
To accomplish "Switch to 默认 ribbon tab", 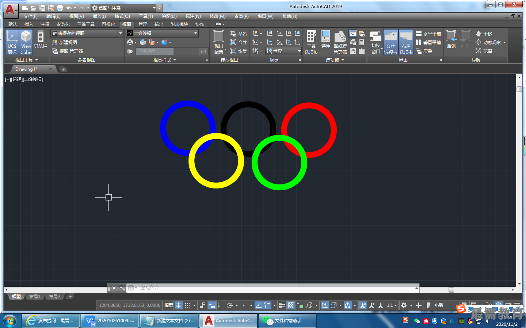I will coord(13,24).
